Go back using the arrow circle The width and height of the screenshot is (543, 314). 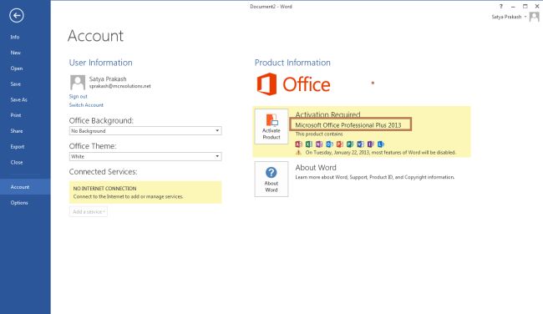(16, 16)
